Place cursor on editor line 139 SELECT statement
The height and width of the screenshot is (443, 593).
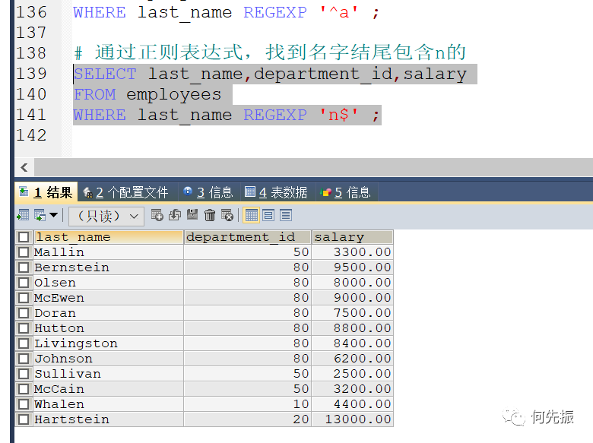click(270, 74)
